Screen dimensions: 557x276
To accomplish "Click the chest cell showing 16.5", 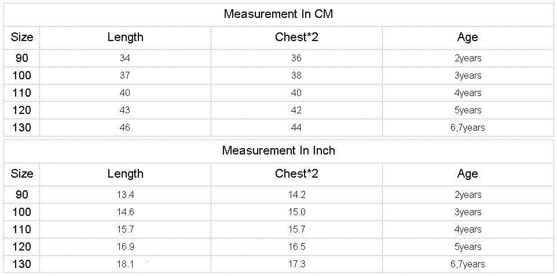I will (x=296, y=246).
